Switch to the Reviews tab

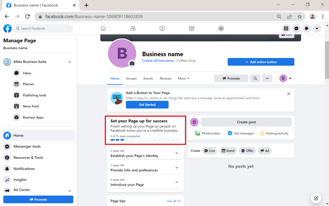165,78
